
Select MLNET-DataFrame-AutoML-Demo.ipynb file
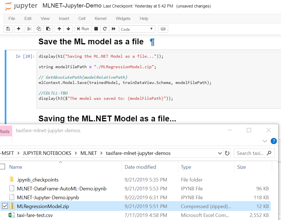point(62,189)
